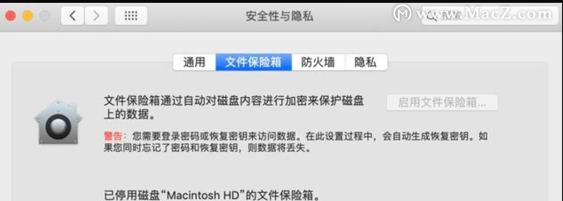
Task: Select the 文件保险箱 tab
Action: point(254,63)
